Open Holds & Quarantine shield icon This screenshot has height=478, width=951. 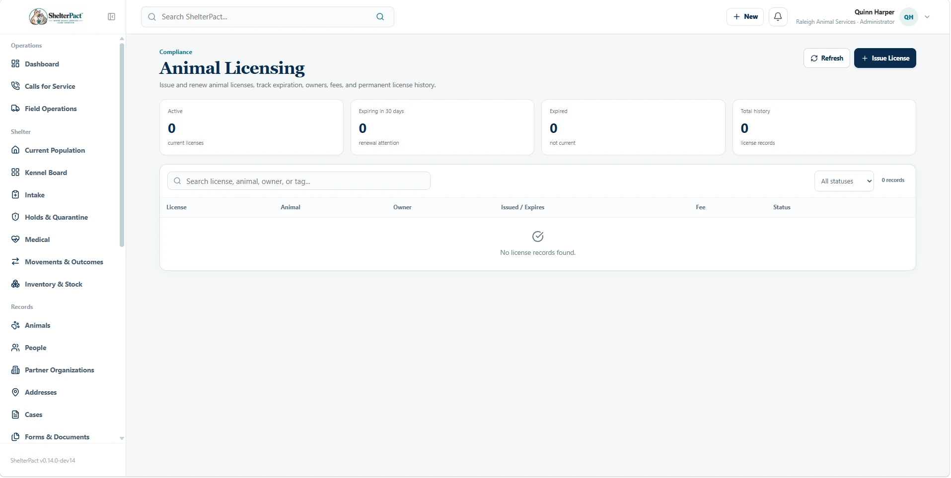pos(15,217)
